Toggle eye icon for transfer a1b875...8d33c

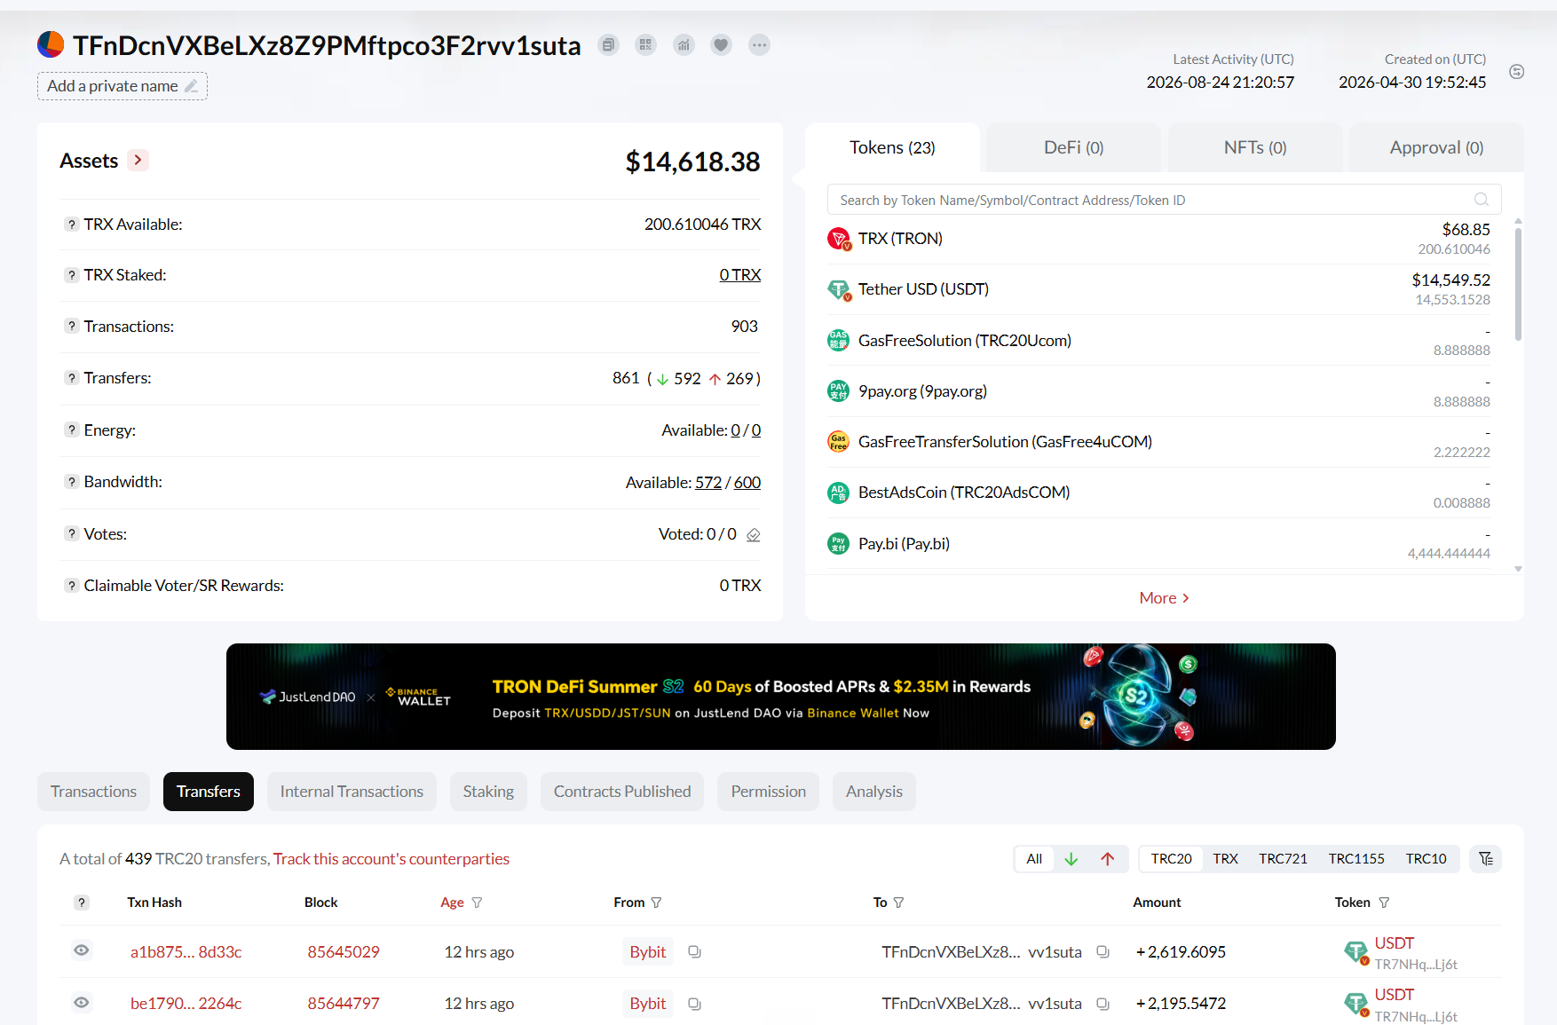click(x=82, y=950)
